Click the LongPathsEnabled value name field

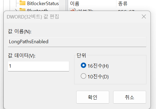pos(77,42)
